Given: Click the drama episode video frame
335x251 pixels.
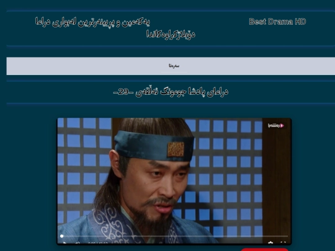Looking at the screenshot, I should [x=174, y=180].
